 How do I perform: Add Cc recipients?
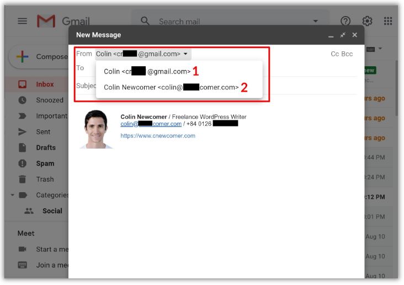334,54
